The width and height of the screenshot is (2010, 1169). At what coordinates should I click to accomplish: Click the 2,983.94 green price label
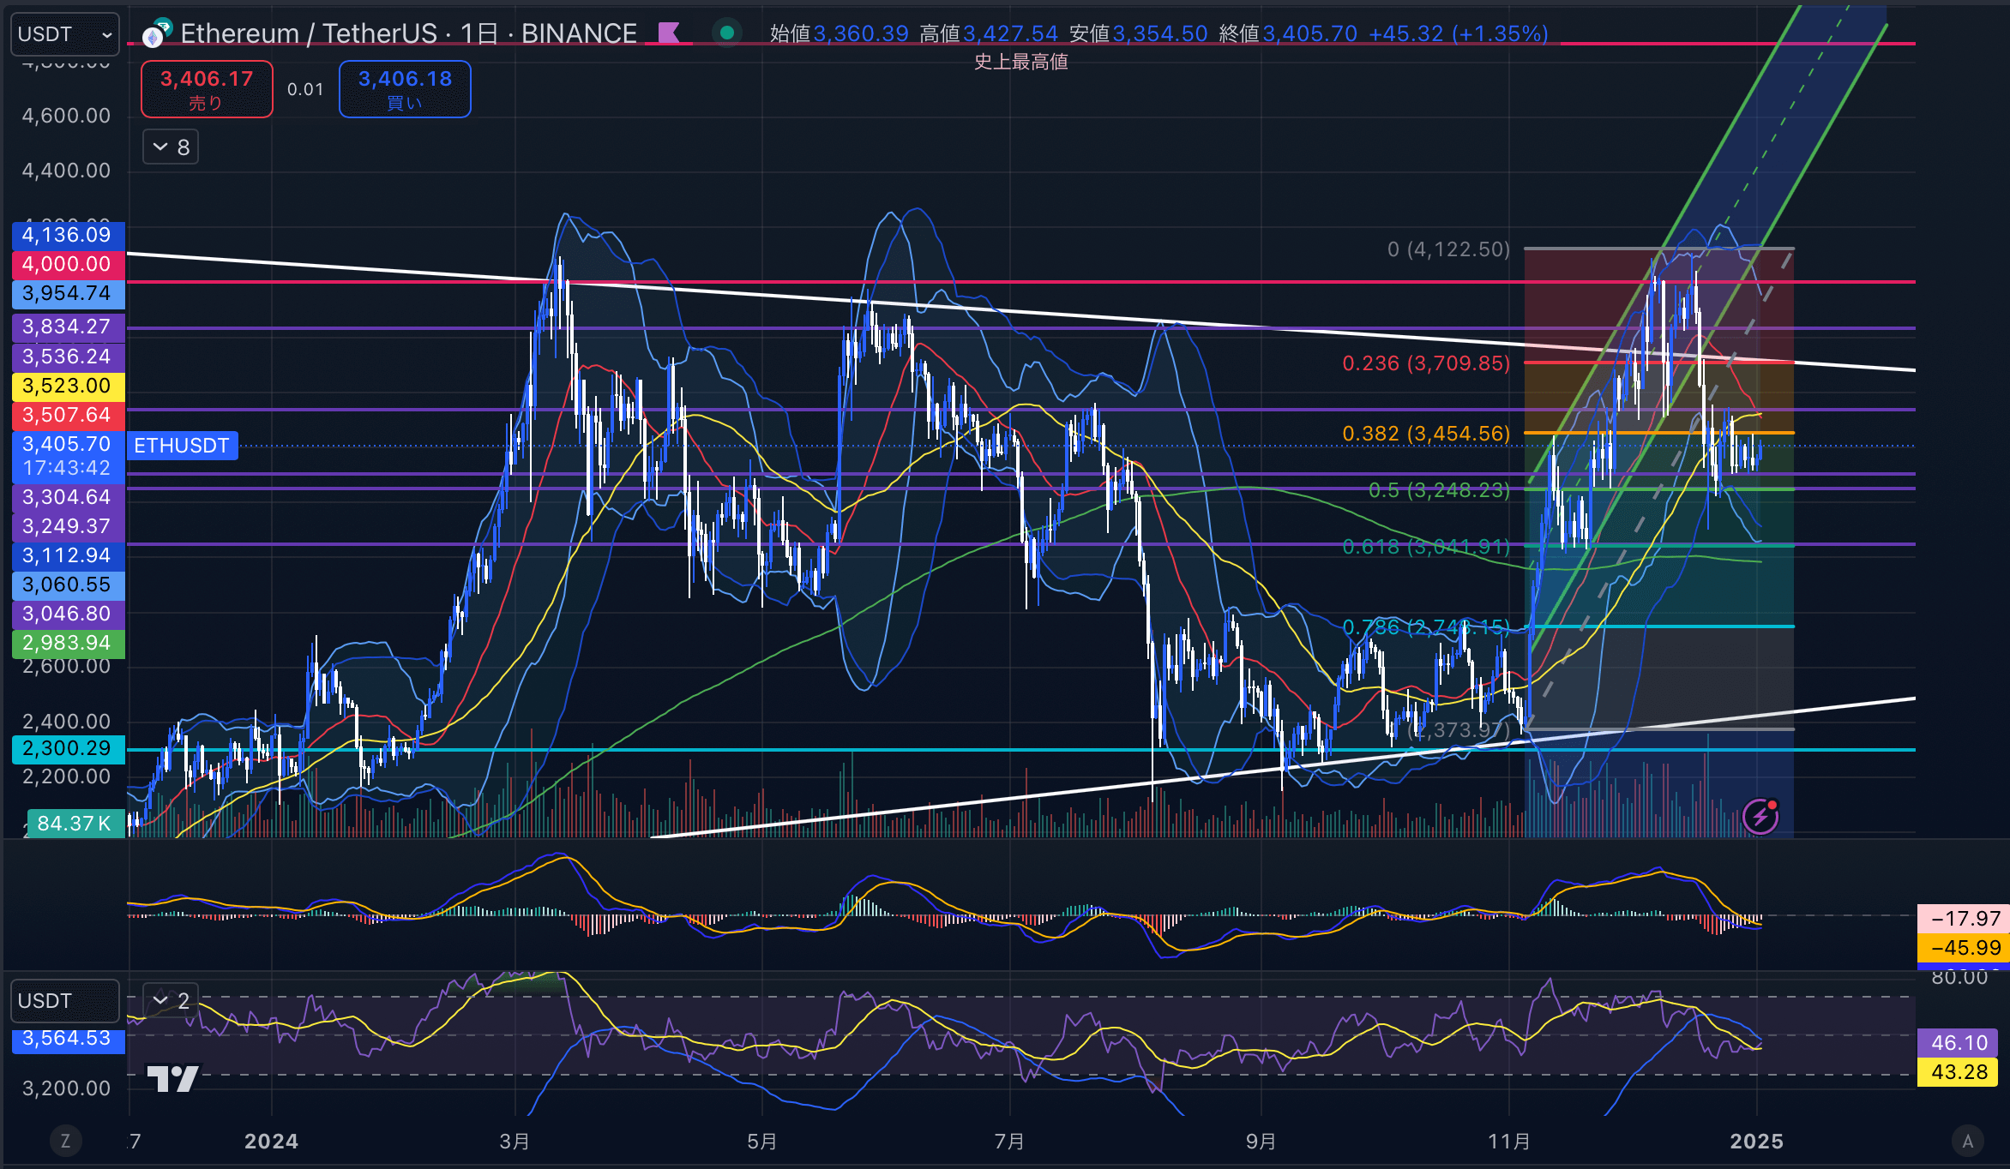[68, 643]
